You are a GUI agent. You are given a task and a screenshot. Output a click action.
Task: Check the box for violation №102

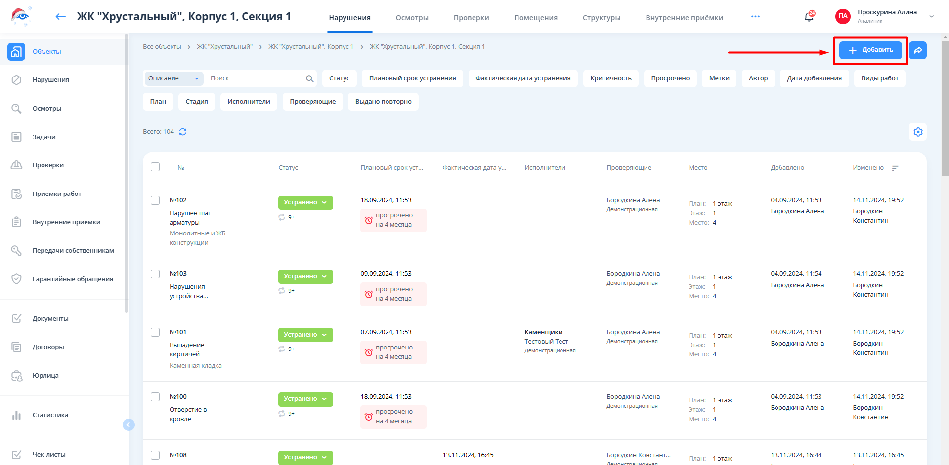155,200
